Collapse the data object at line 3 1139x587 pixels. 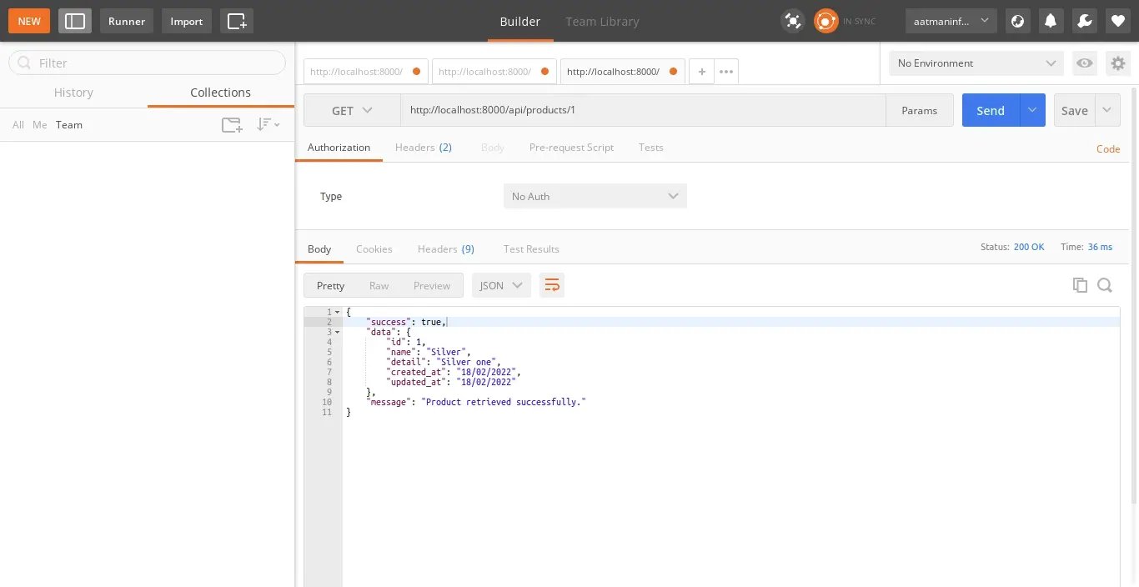338,332
